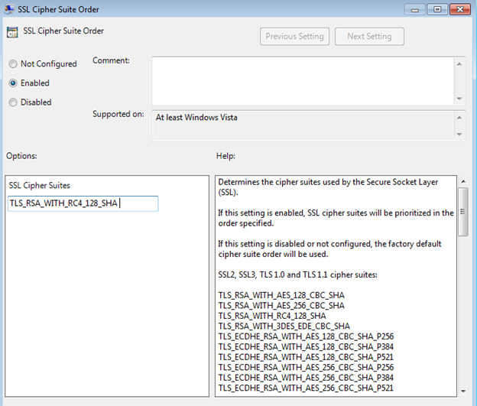Maximize the policy setting window
The height and width of the screenshot is (406, 477).
[x=437, y=9]
